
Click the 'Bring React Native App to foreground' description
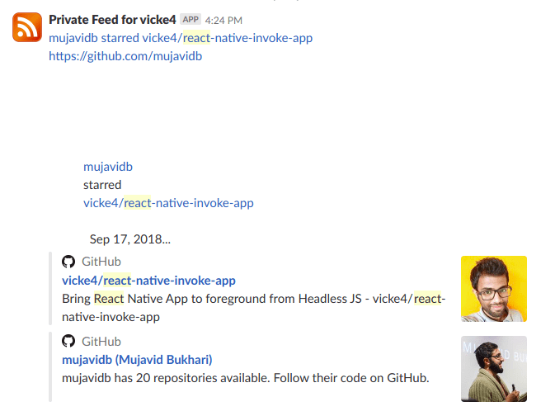[254, 308]
